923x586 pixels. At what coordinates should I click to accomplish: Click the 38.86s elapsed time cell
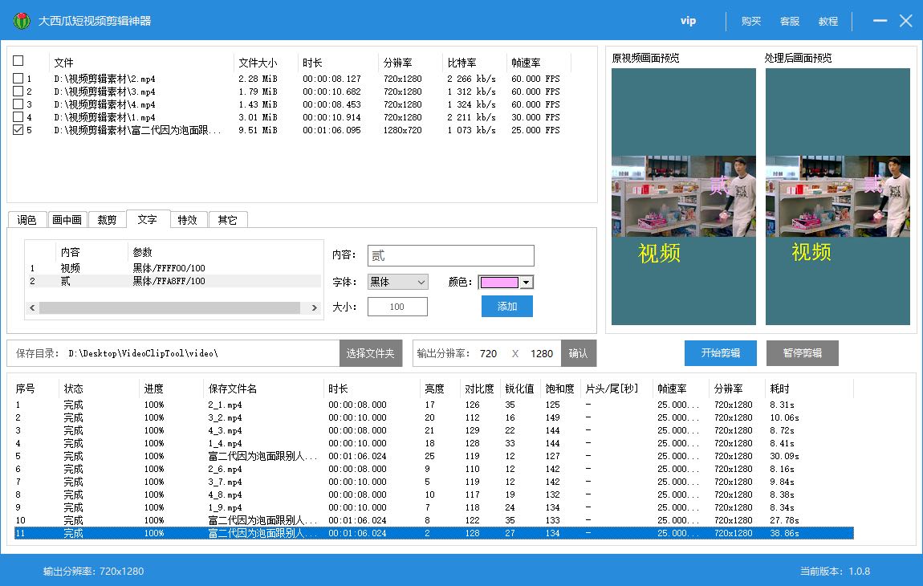(784, 533)
